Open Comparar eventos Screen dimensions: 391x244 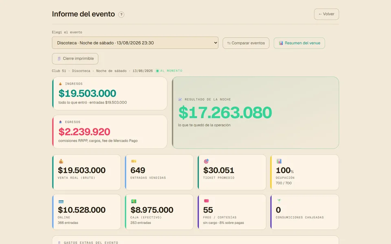click(246, 43)
